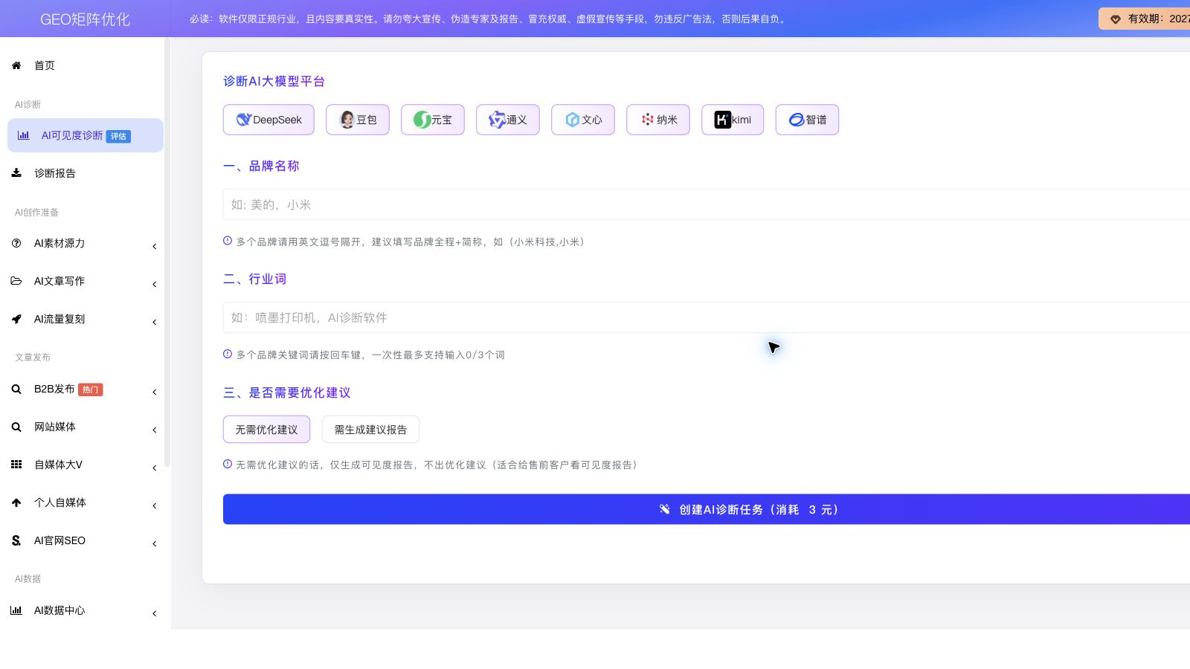Toggle the DeepSeek platform
Viewport: 1190px width, 669px height.
pos(268,120)
